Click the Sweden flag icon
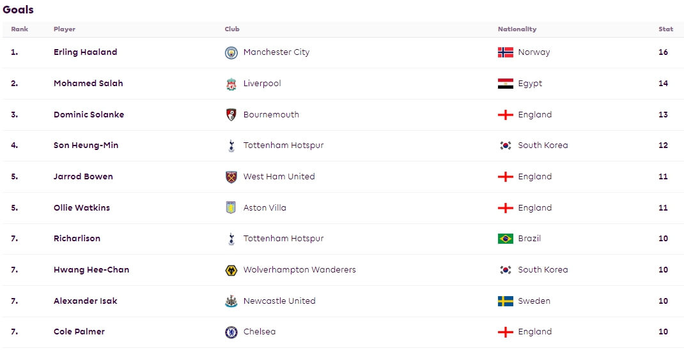The height and width of the screenshot is (351, 684). [x=506, y=301]
